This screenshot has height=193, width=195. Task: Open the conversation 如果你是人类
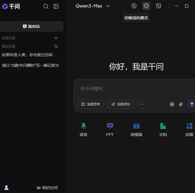tap(29, 55)
